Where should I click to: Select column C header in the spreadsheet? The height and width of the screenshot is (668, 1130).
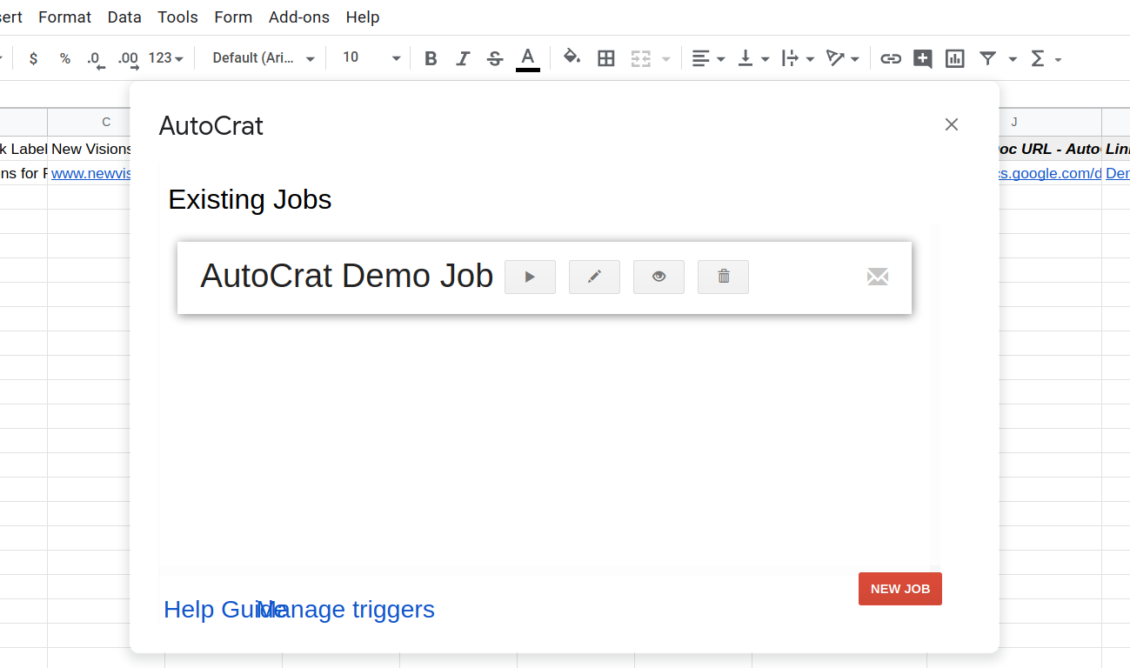tap(89, 122)
